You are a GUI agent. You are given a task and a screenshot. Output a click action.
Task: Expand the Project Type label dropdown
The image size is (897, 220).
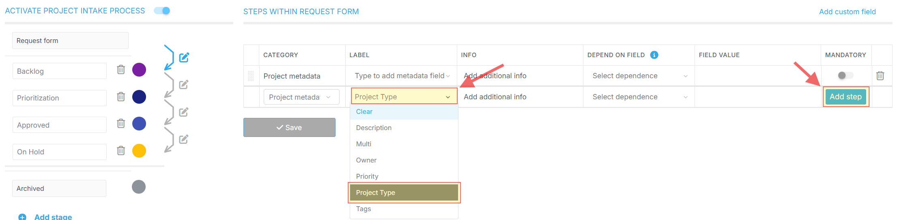point(403,97)
